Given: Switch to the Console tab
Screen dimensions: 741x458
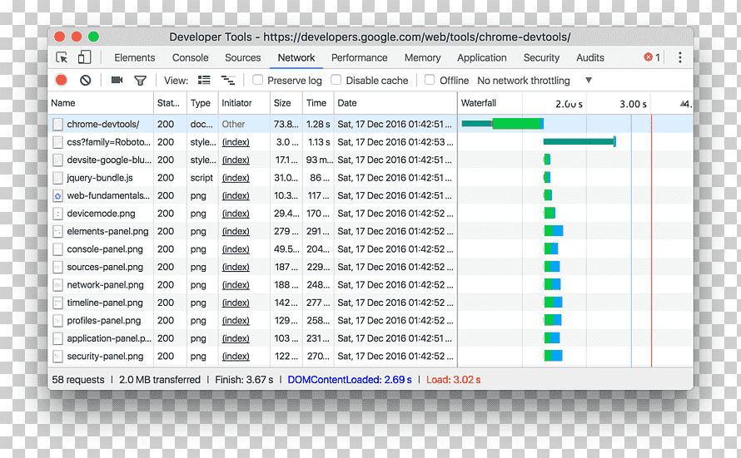Looking at the screenshot, I should pyautogui.click(x=191, y=57).
